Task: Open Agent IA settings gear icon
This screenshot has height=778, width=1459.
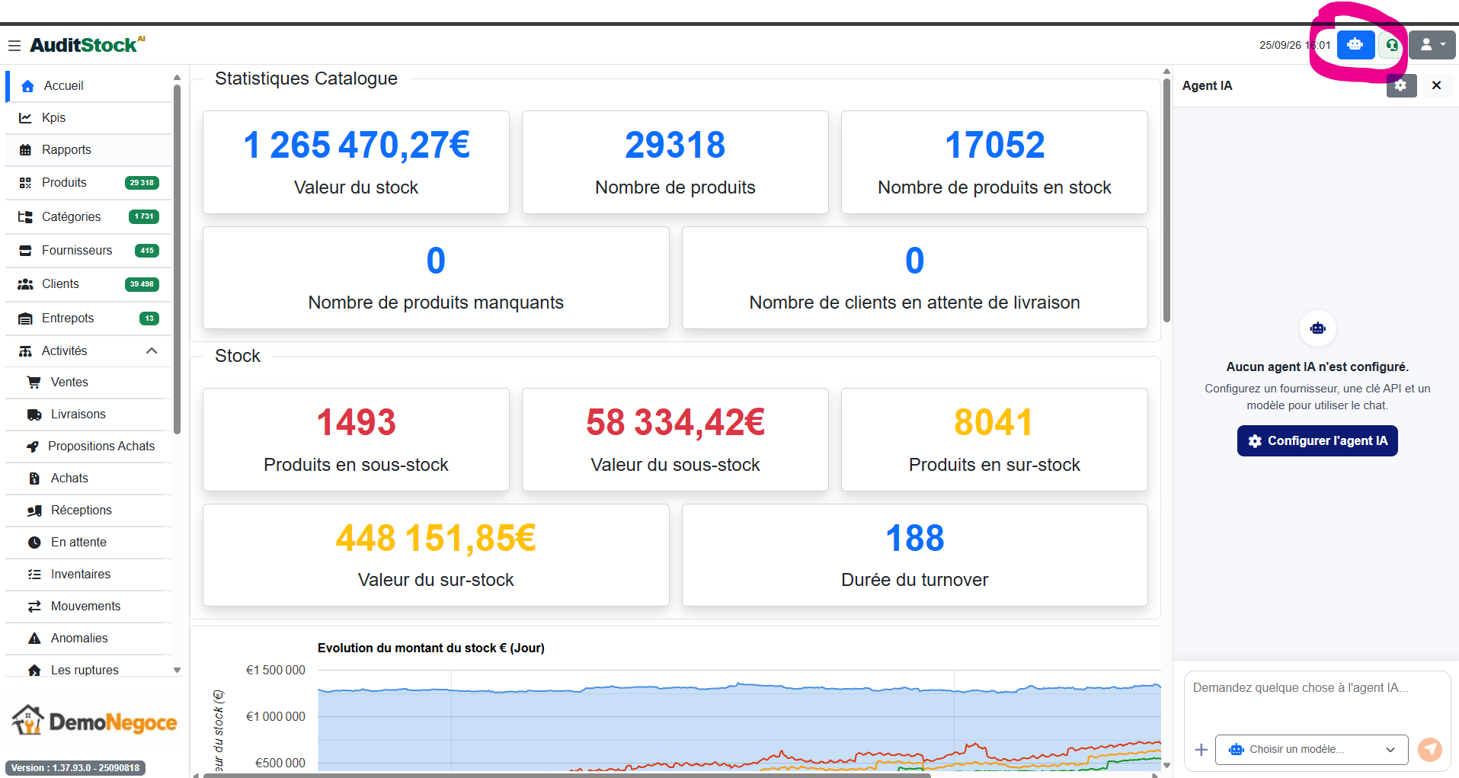Action: pyautogui.click(x=1401, y=85)
